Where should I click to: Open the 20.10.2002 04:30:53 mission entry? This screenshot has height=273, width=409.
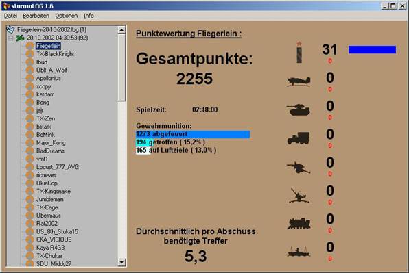(58, 38)
